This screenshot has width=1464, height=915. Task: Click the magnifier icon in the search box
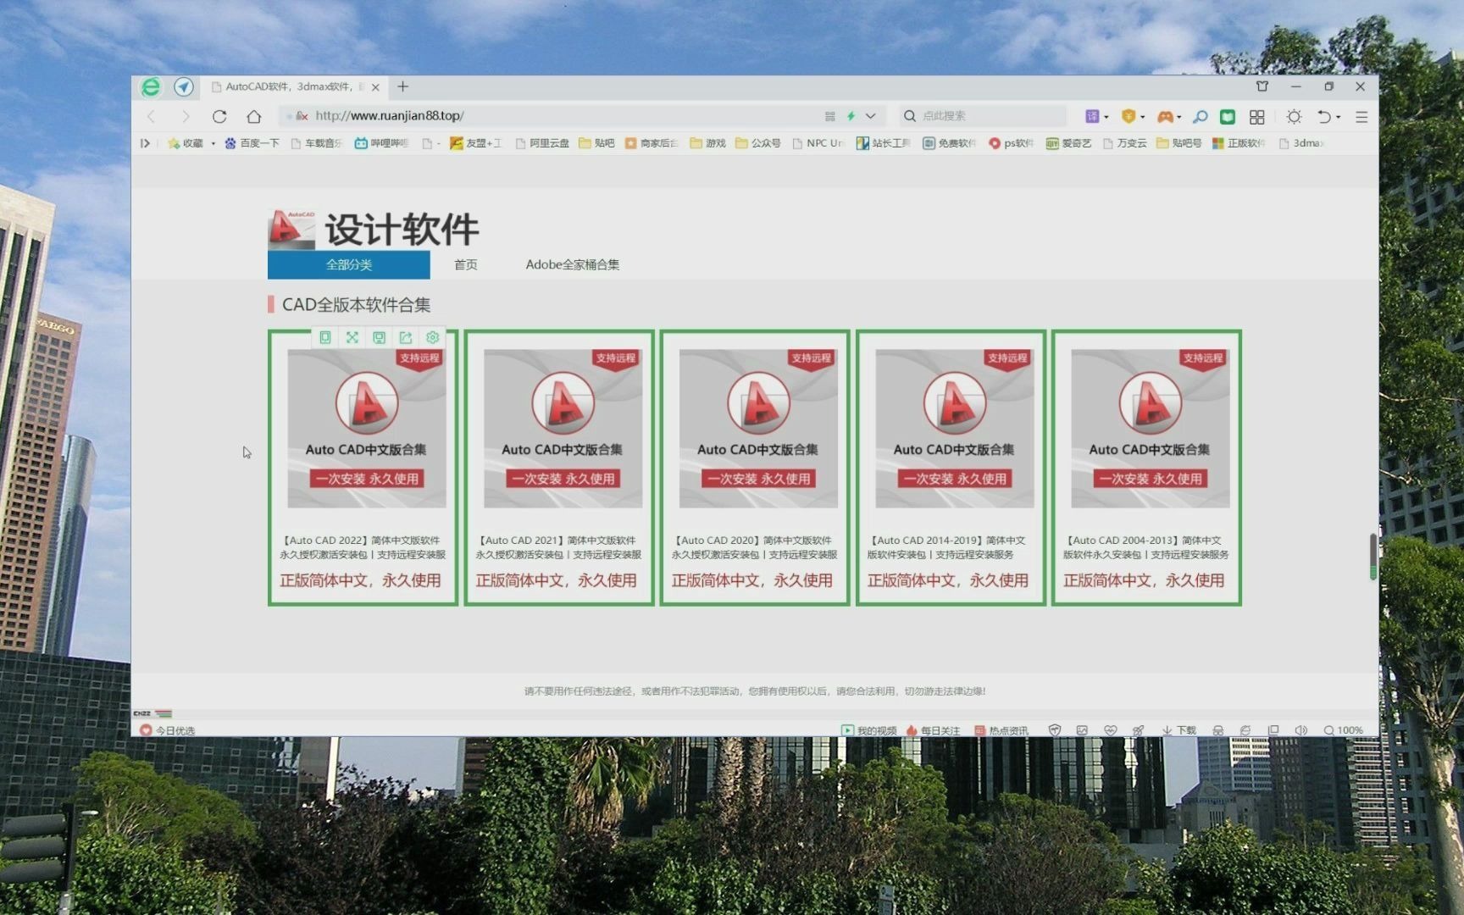[x=910, y=116]
